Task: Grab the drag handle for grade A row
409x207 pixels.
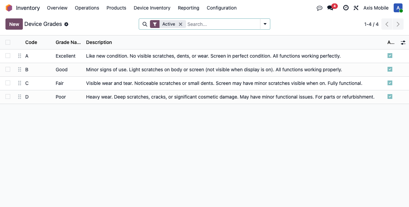Action: click(x=19, y=56)
